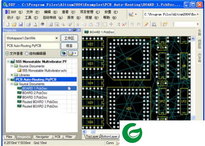The width and height of the screenshot is (205, 146).
Task: Click the pin icon on Projects panel
Action: [74, 30]
